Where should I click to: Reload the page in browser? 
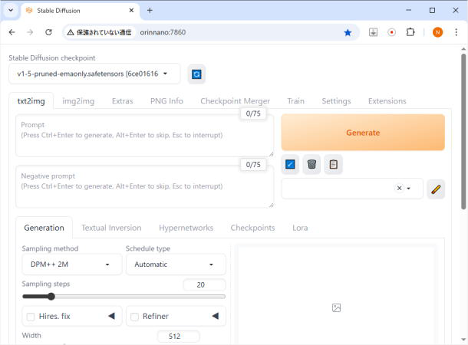(49, 32)
